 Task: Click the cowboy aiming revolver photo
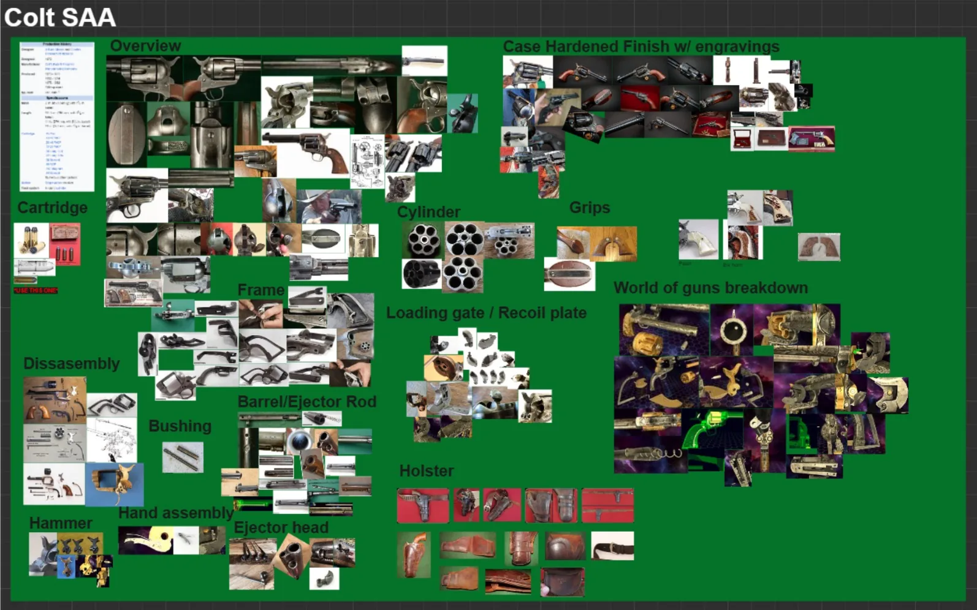tap(329, 206)
